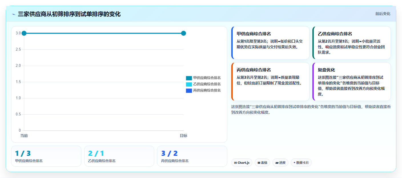Click the chart data point at 目标
This screenshot has width=402, height=178.
(x=184, y=33)
